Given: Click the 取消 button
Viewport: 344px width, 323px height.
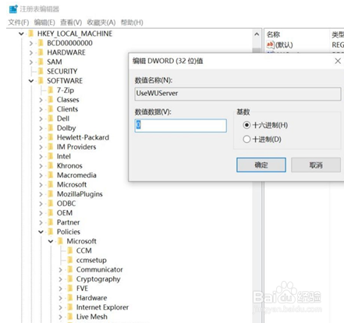Looking at the screenshot, I should point(316,165).
